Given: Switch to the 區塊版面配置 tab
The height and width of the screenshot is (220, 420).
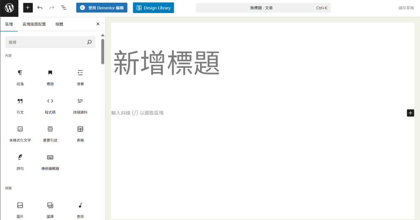Looking at the screenshot, I should [34, 24].
